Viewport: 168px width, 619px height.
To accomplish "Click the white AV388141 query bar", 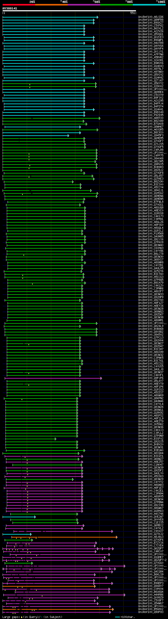I will (69, 11).
